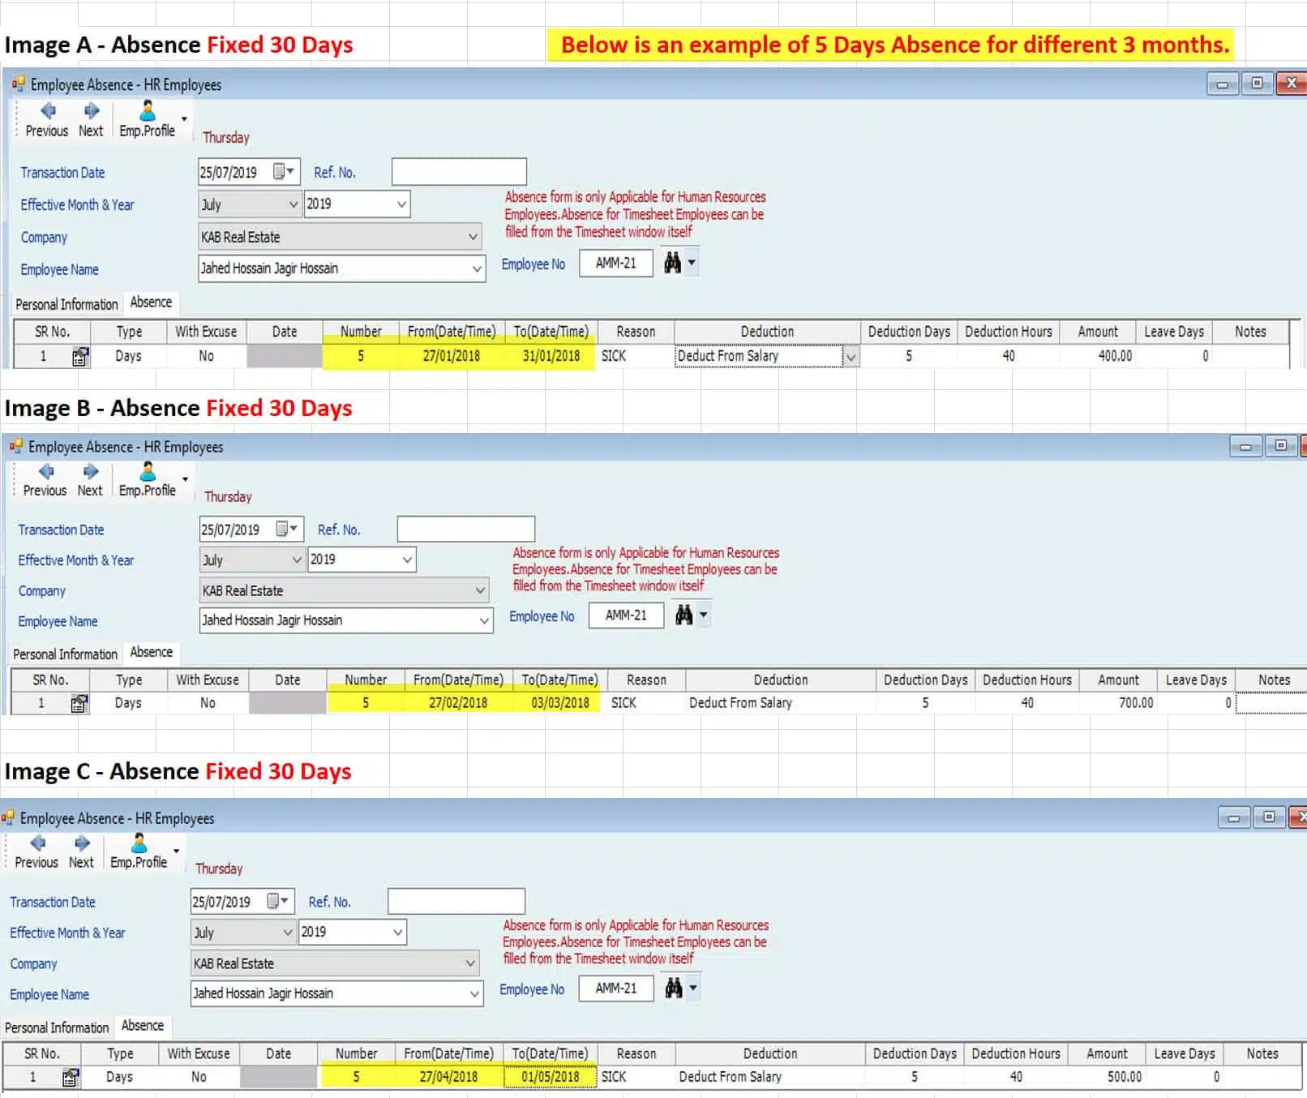Open the 2019 year dropdown in Image C

397,933
